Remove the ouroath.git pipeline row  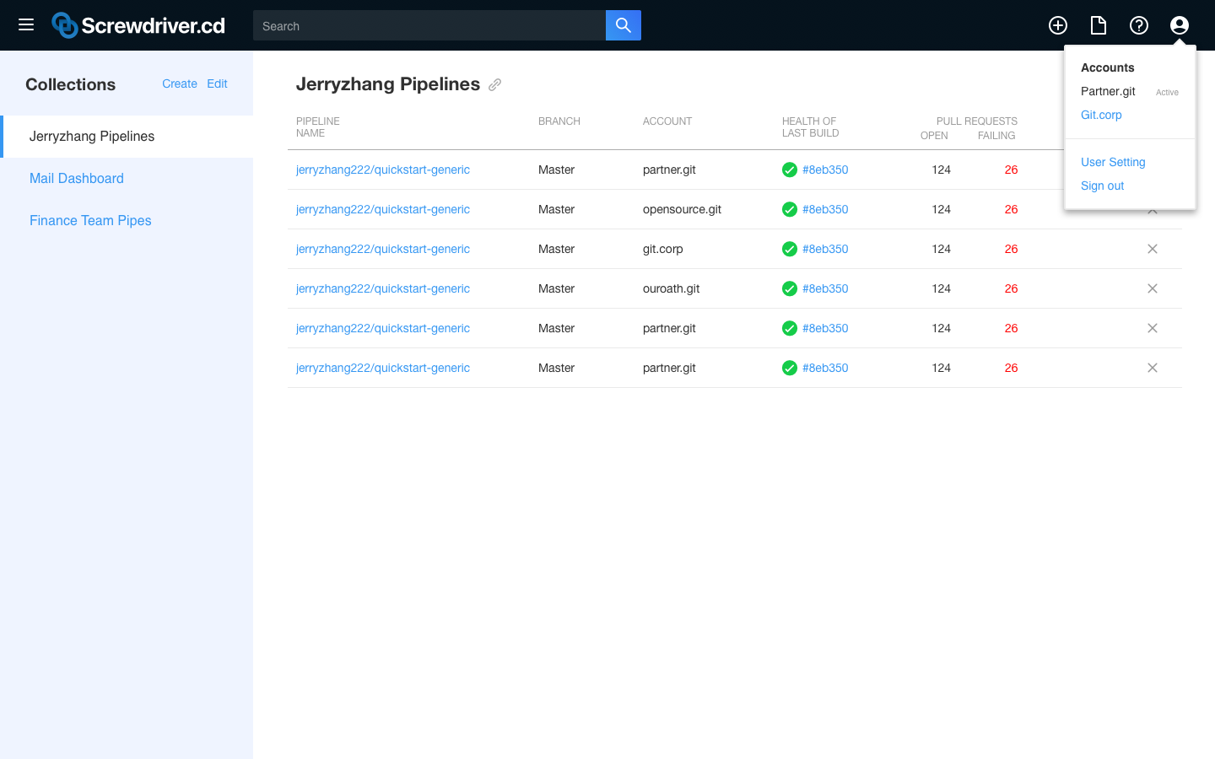(1153, 288)
